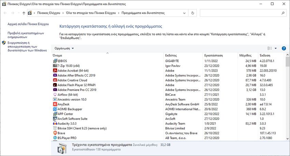
Task: Click the Adobe Premiere Pro CC 2019 icon
Action: point(55,90)
